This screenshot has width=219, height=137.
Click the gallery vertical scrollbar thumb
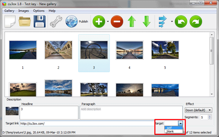tap(212, 51)
